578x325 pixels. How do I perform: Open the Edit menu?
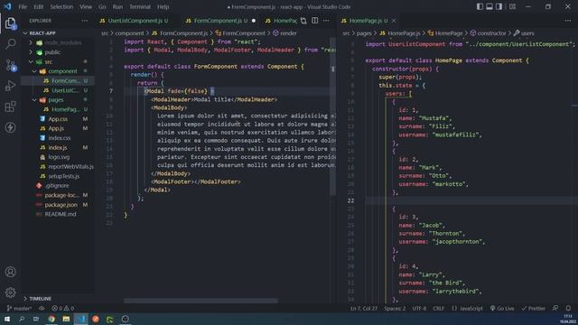(x=38, y=6)
